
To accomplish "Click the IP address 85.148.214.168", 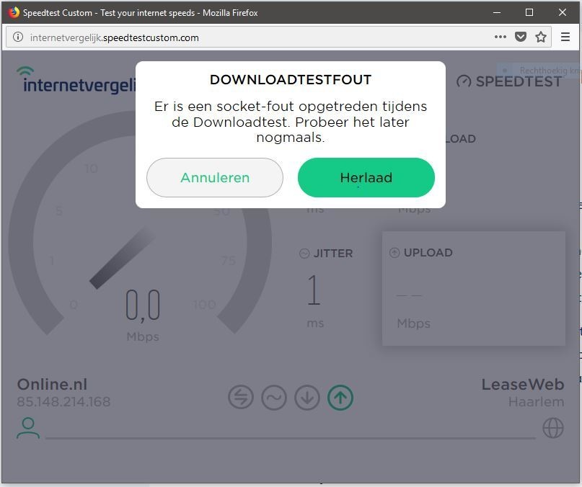I will tap(64, 402).
